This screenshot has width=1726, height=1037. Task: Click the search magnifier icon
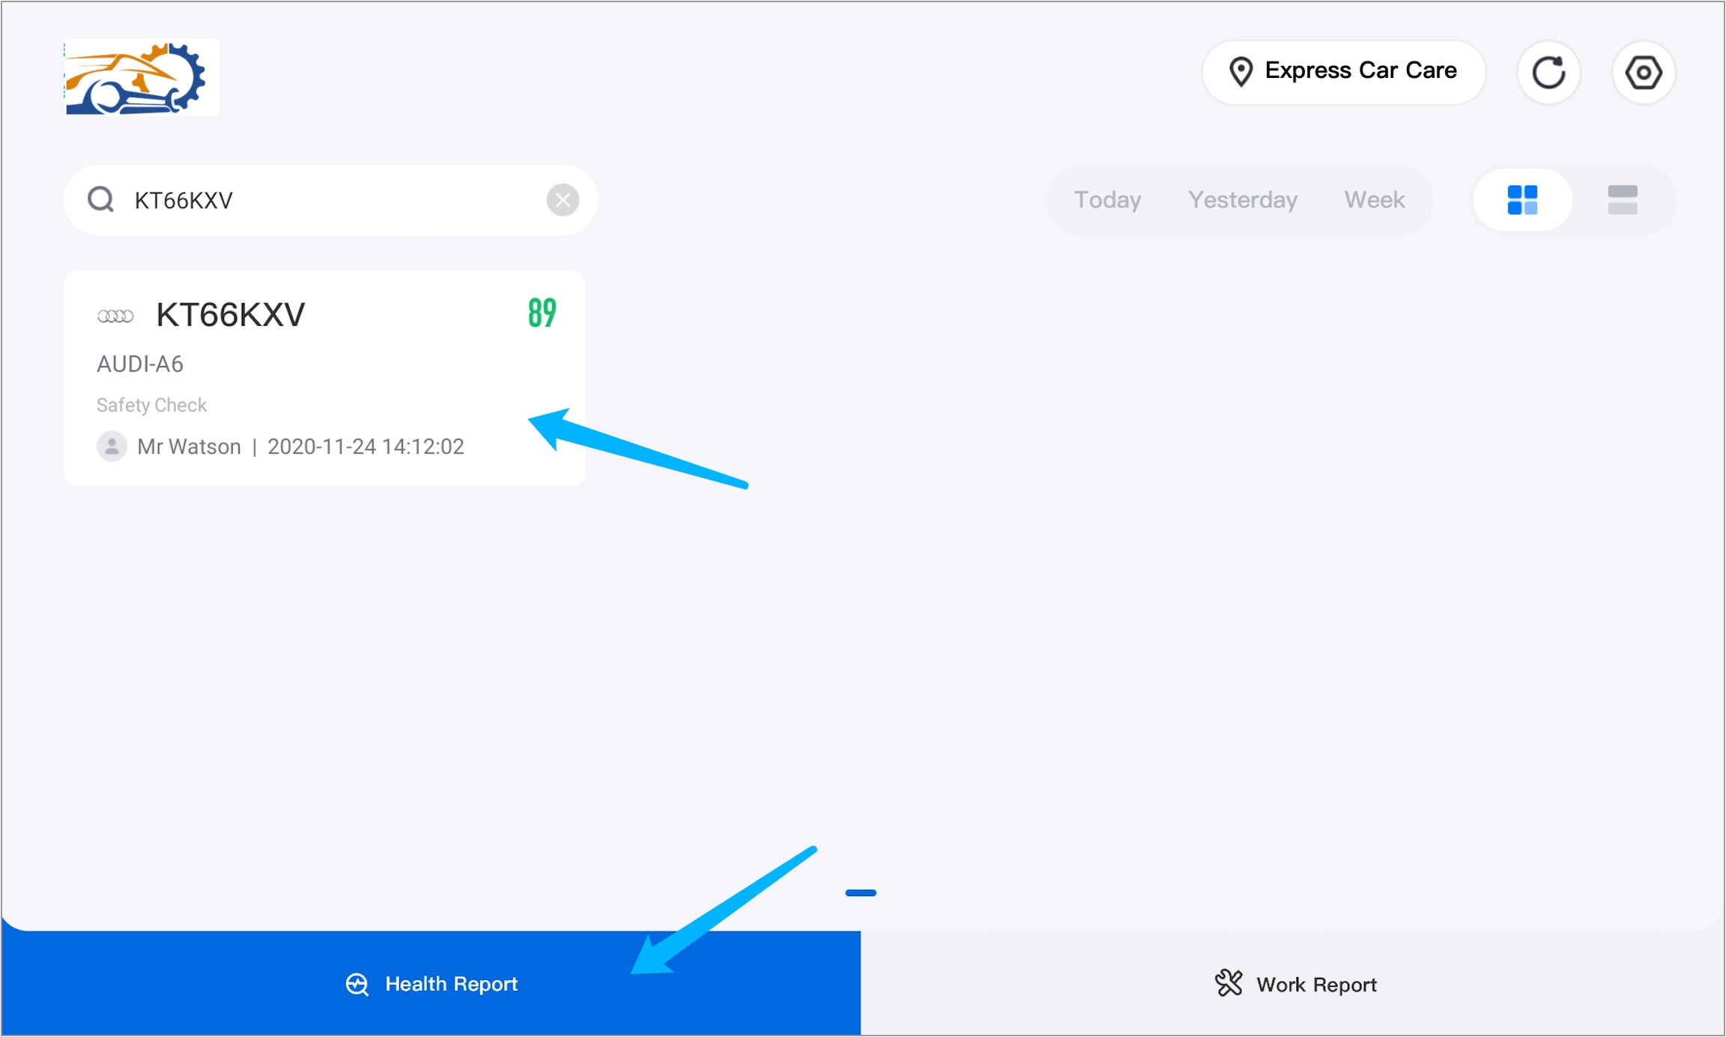pos(101,200)
